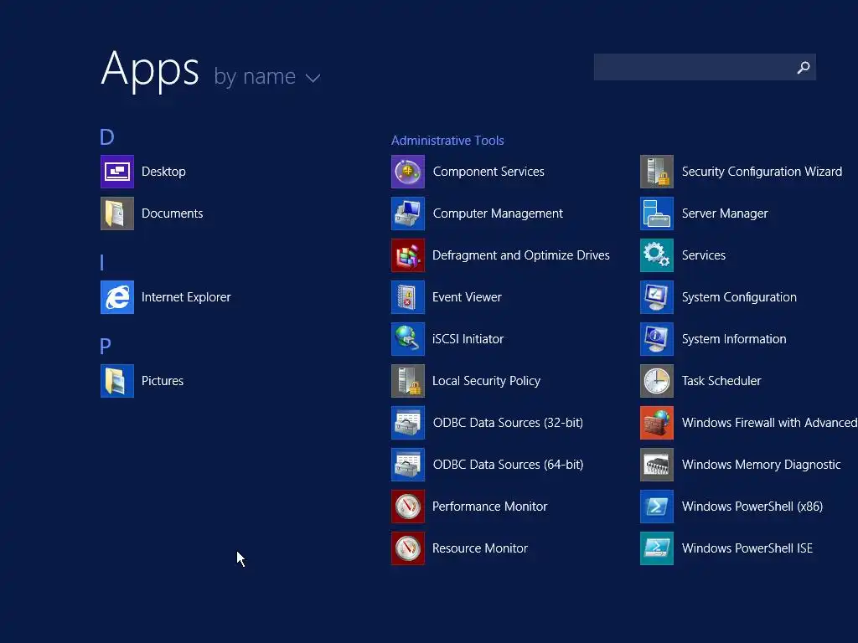Click the 'Pictures' label text
The image size is (858, 643).
click(x=163, y=381)
